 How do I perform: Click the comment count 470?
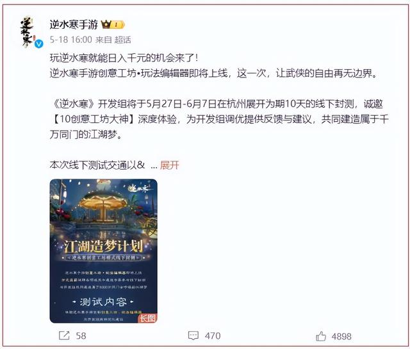point(213,336)
